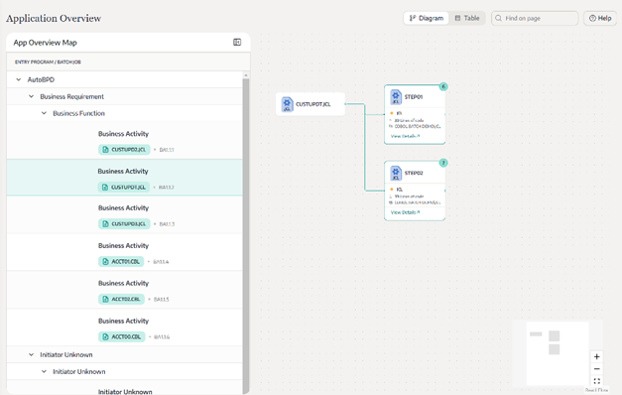Click the search magnifier icon

[x=499, y=18]
